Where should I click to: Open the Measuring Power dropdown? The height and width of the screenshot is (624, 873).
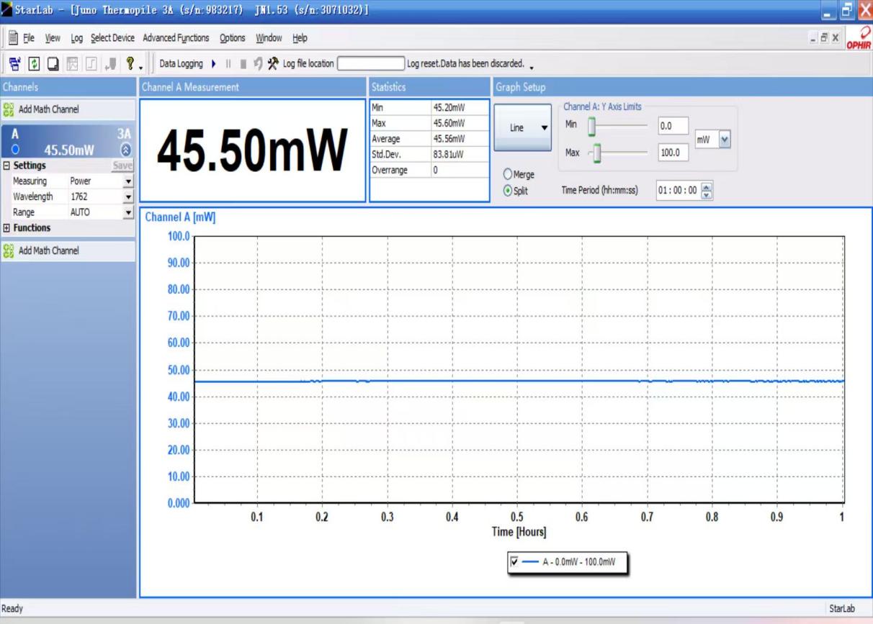coord(129,181)
